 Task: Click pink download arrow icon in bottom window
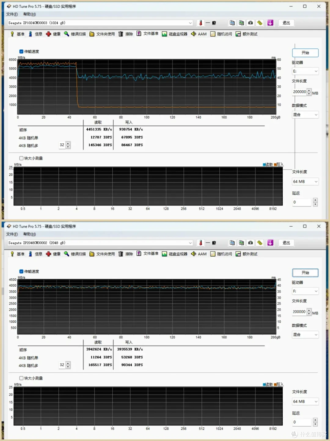(270, 243)
